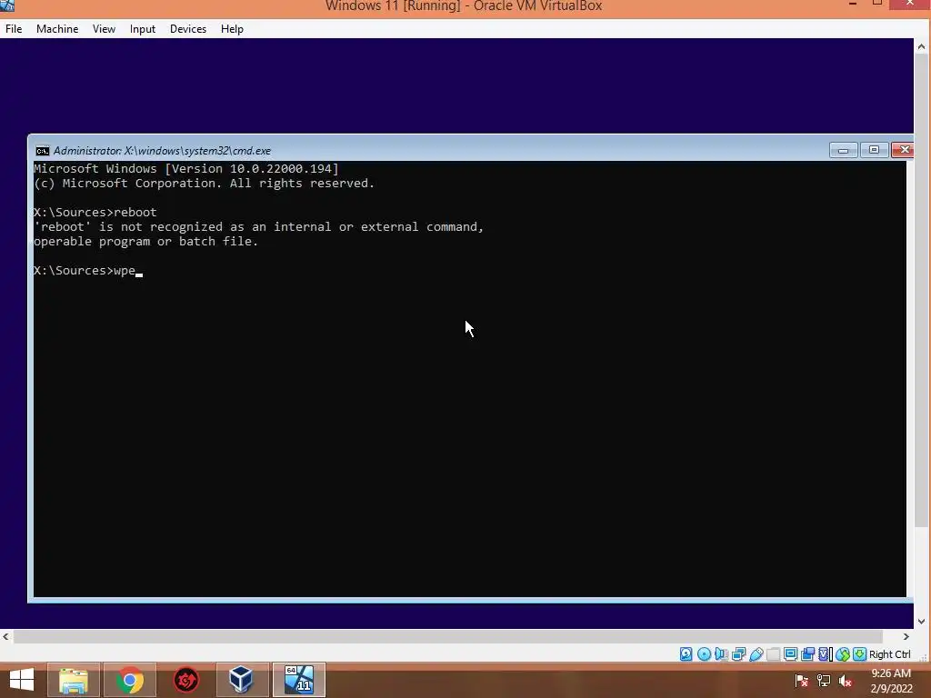The height and width of the screenshot is (698, 931).
Task: Click the Right Ctrl host key label
Action: click(x=889, y=654)
